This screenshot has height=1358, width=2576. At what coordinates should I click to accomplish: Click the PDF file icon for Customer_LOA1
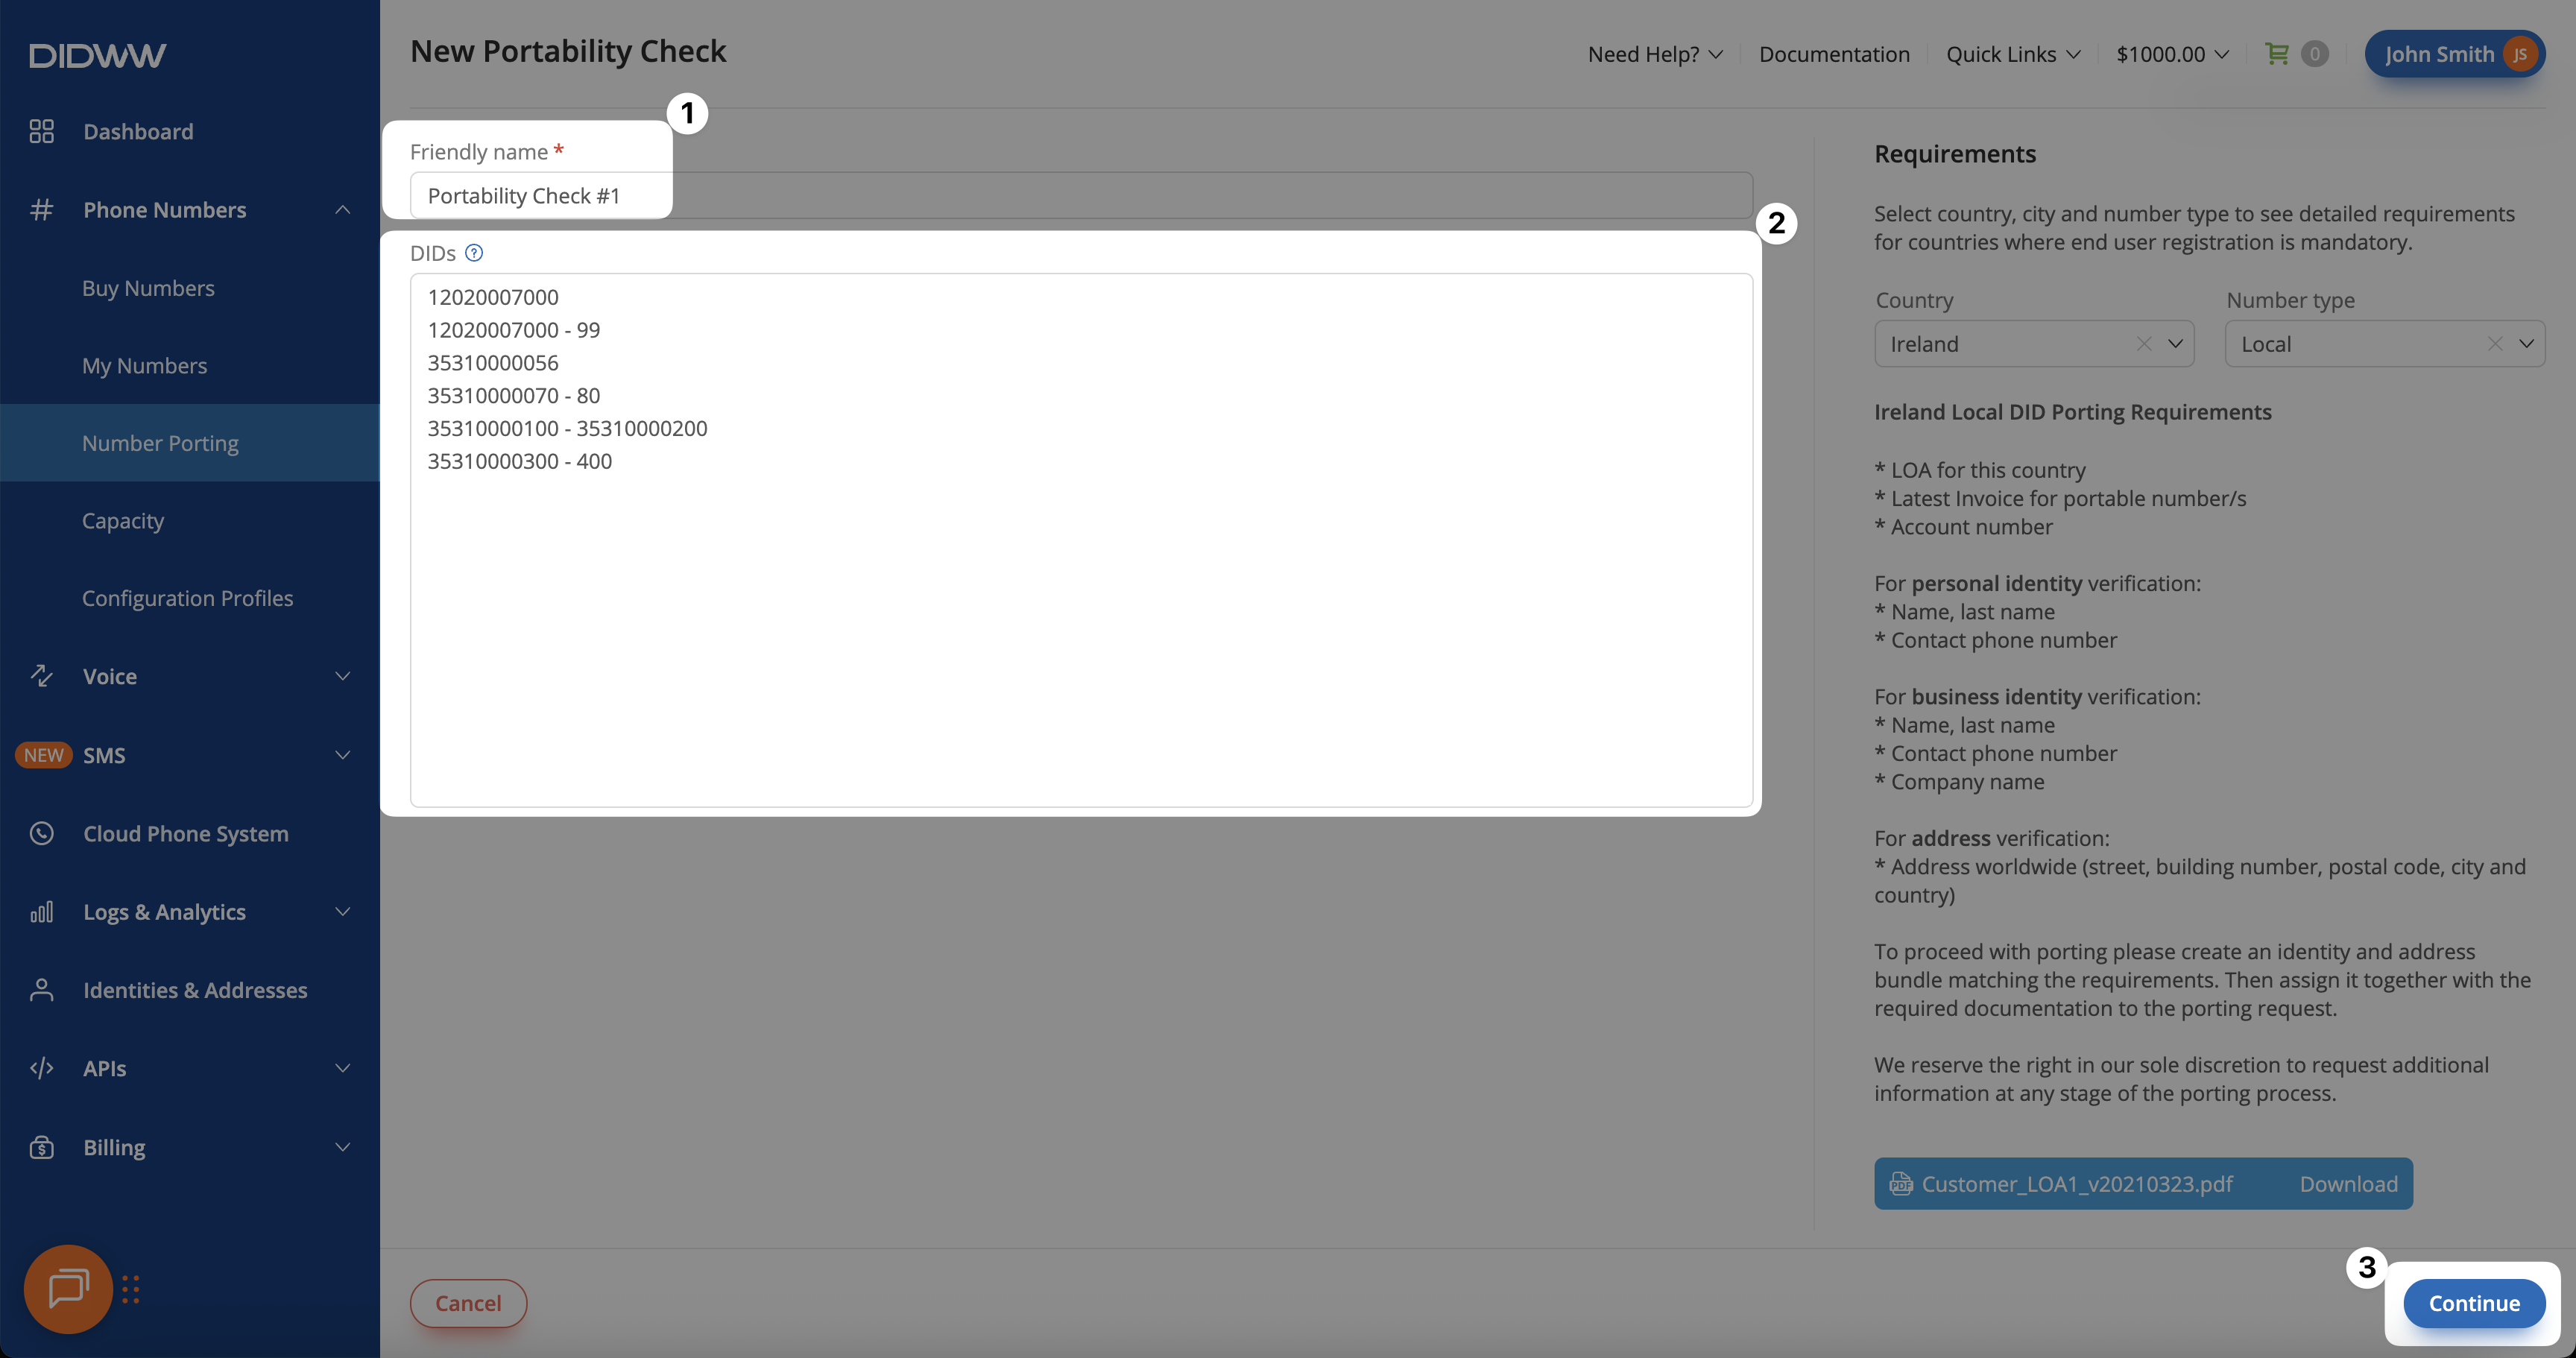pyautogui.click(x=1901, y=1184)
